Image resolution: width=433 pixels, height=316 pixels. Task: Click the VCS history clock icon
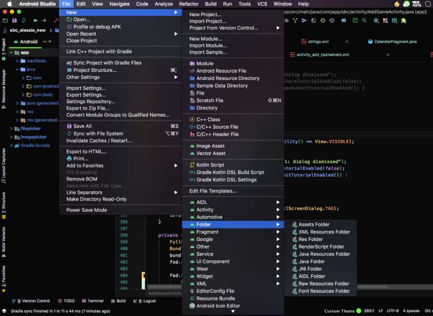click(323, 21)
